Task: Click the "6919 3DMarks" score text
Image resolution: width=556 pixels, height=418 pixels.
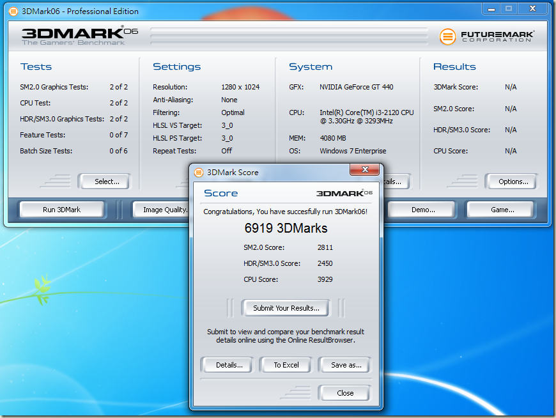Action: pos(286,228)
